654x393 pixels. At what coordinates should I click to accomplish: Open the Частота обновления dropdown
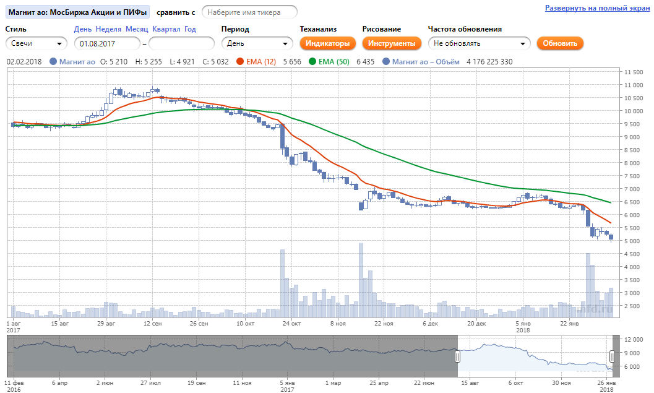480,43
